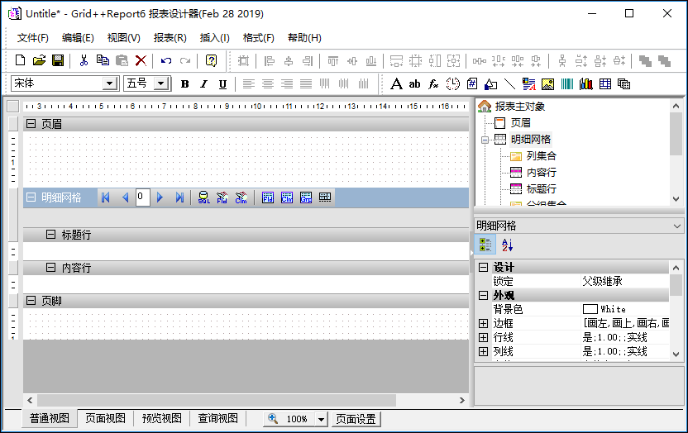
Task: Select 标题行 node in object tree
Action: [x=541, y=189]
